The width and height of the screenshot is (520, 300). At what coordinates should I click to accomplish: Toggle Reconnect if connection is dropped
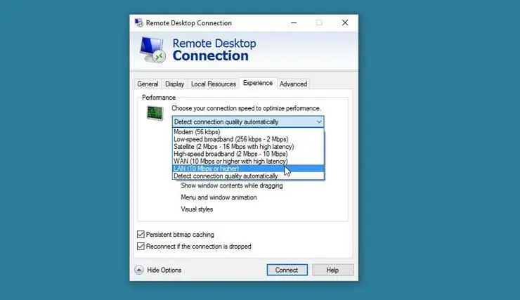141,247
